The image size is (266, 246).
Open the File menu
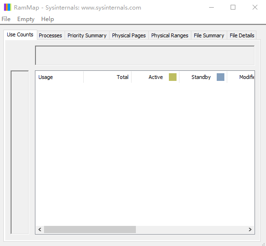pyautogui.click(x=6, y=19)
